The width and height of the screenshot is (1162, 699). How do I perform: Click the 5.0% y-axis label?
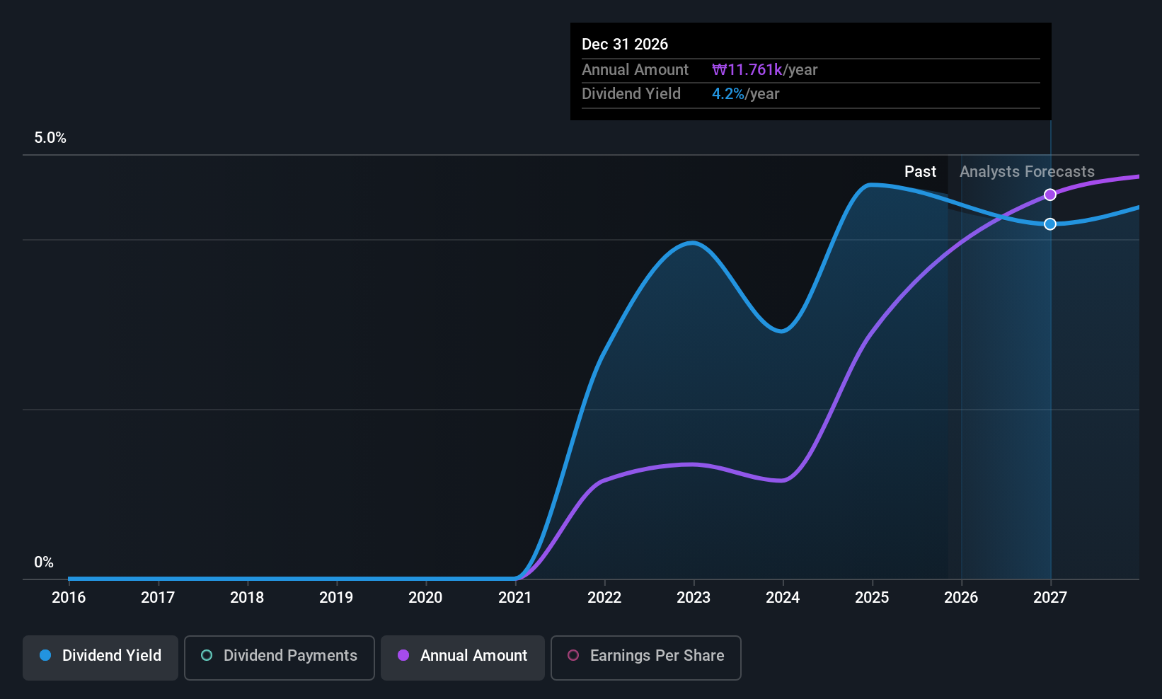[x=50, y=138]
